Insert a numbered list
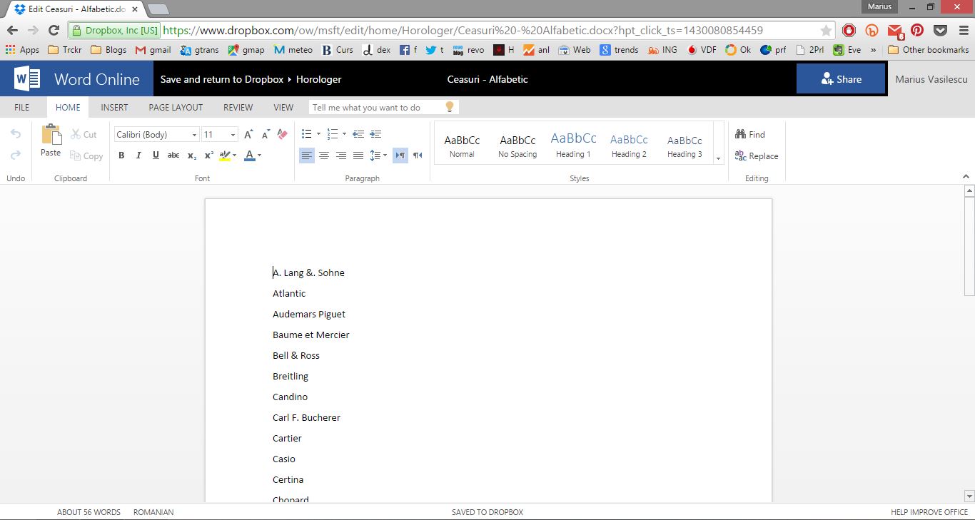 [x=332, y=134]
